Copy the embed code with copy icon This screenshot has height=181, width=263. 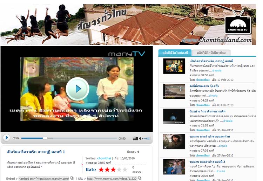72,178
